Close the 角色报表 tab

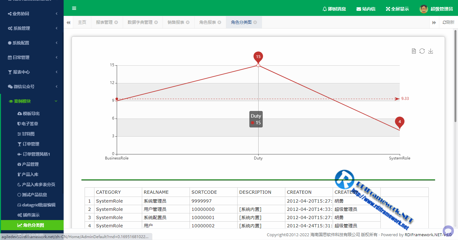(x=219, y=22)
